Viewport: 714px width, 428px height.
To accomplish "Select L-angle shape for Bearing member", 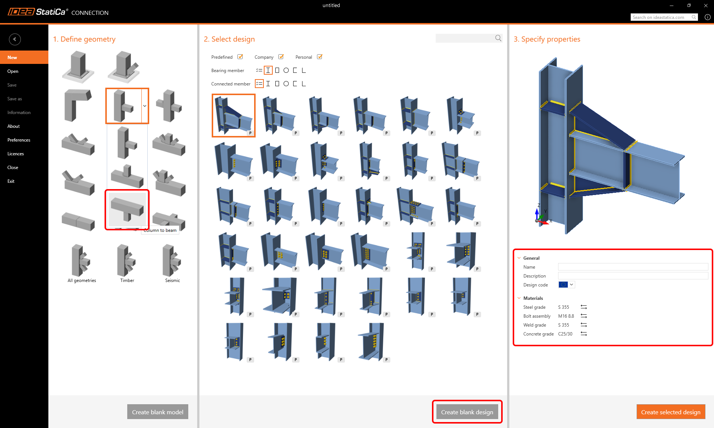I will [x=304, y=70].
